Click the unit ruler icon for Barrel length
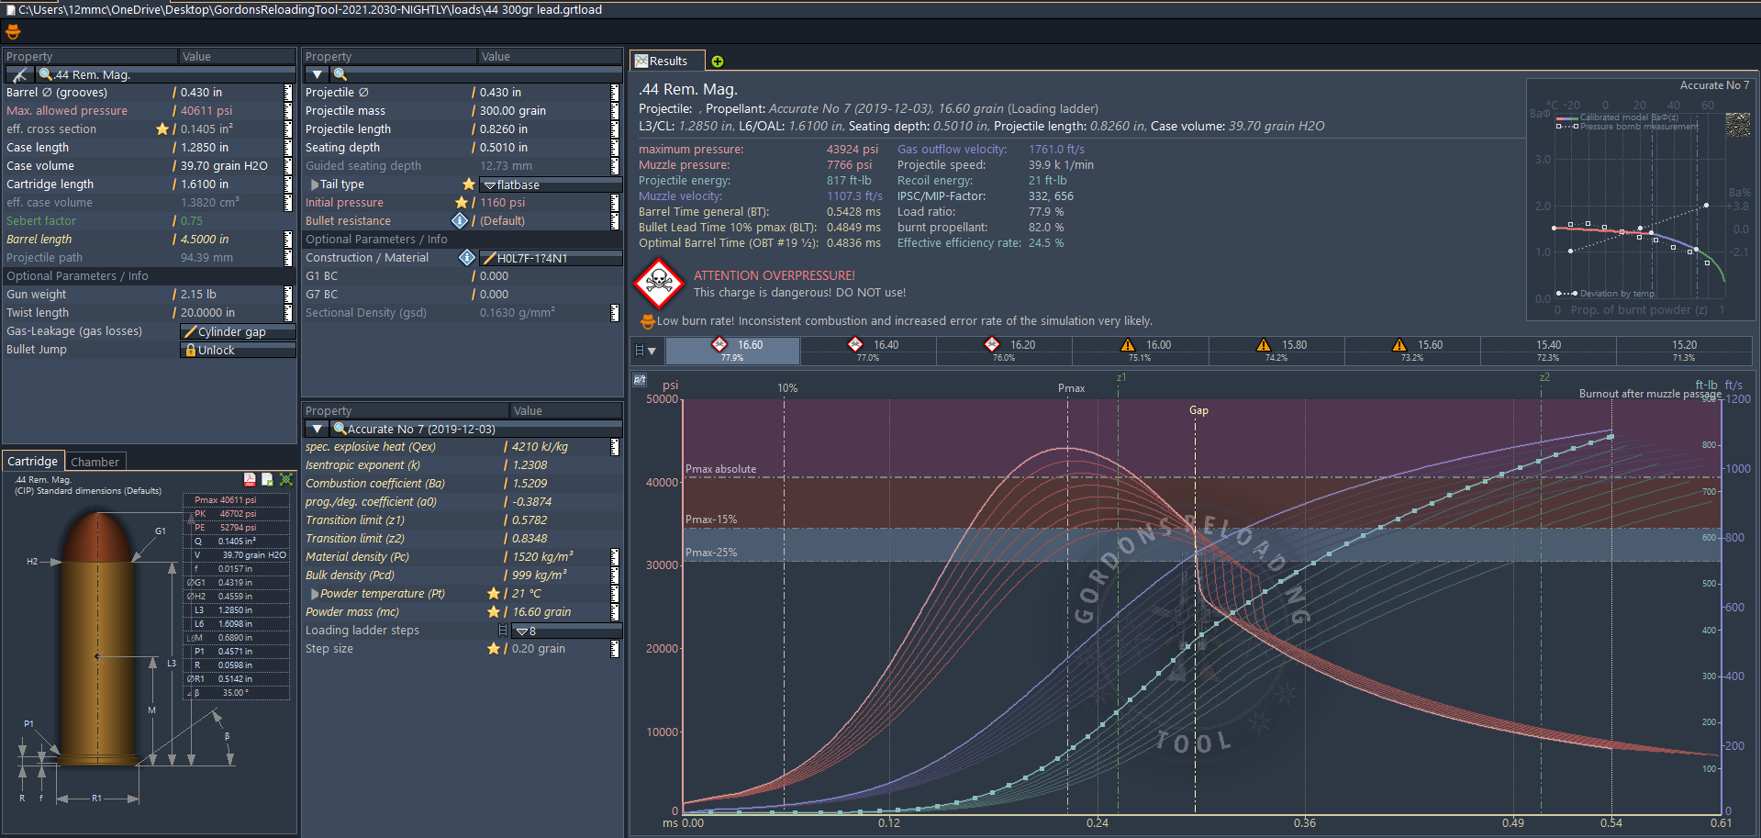This screenshot has width=1761, height=838. pyautogui.click(x=288, y=240)
